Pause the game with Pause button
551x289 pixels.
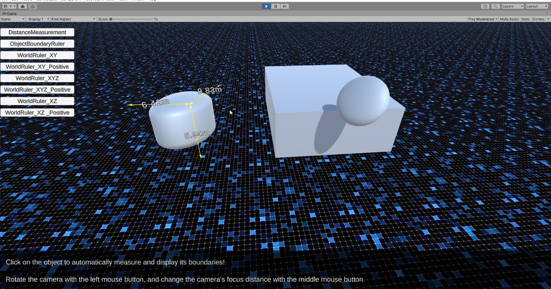(275, 6)
